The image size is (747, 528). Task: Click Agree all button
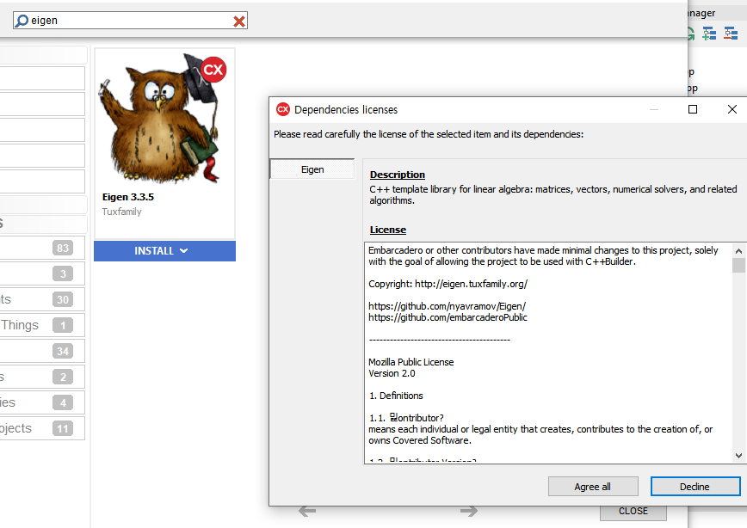click(593, 487)
